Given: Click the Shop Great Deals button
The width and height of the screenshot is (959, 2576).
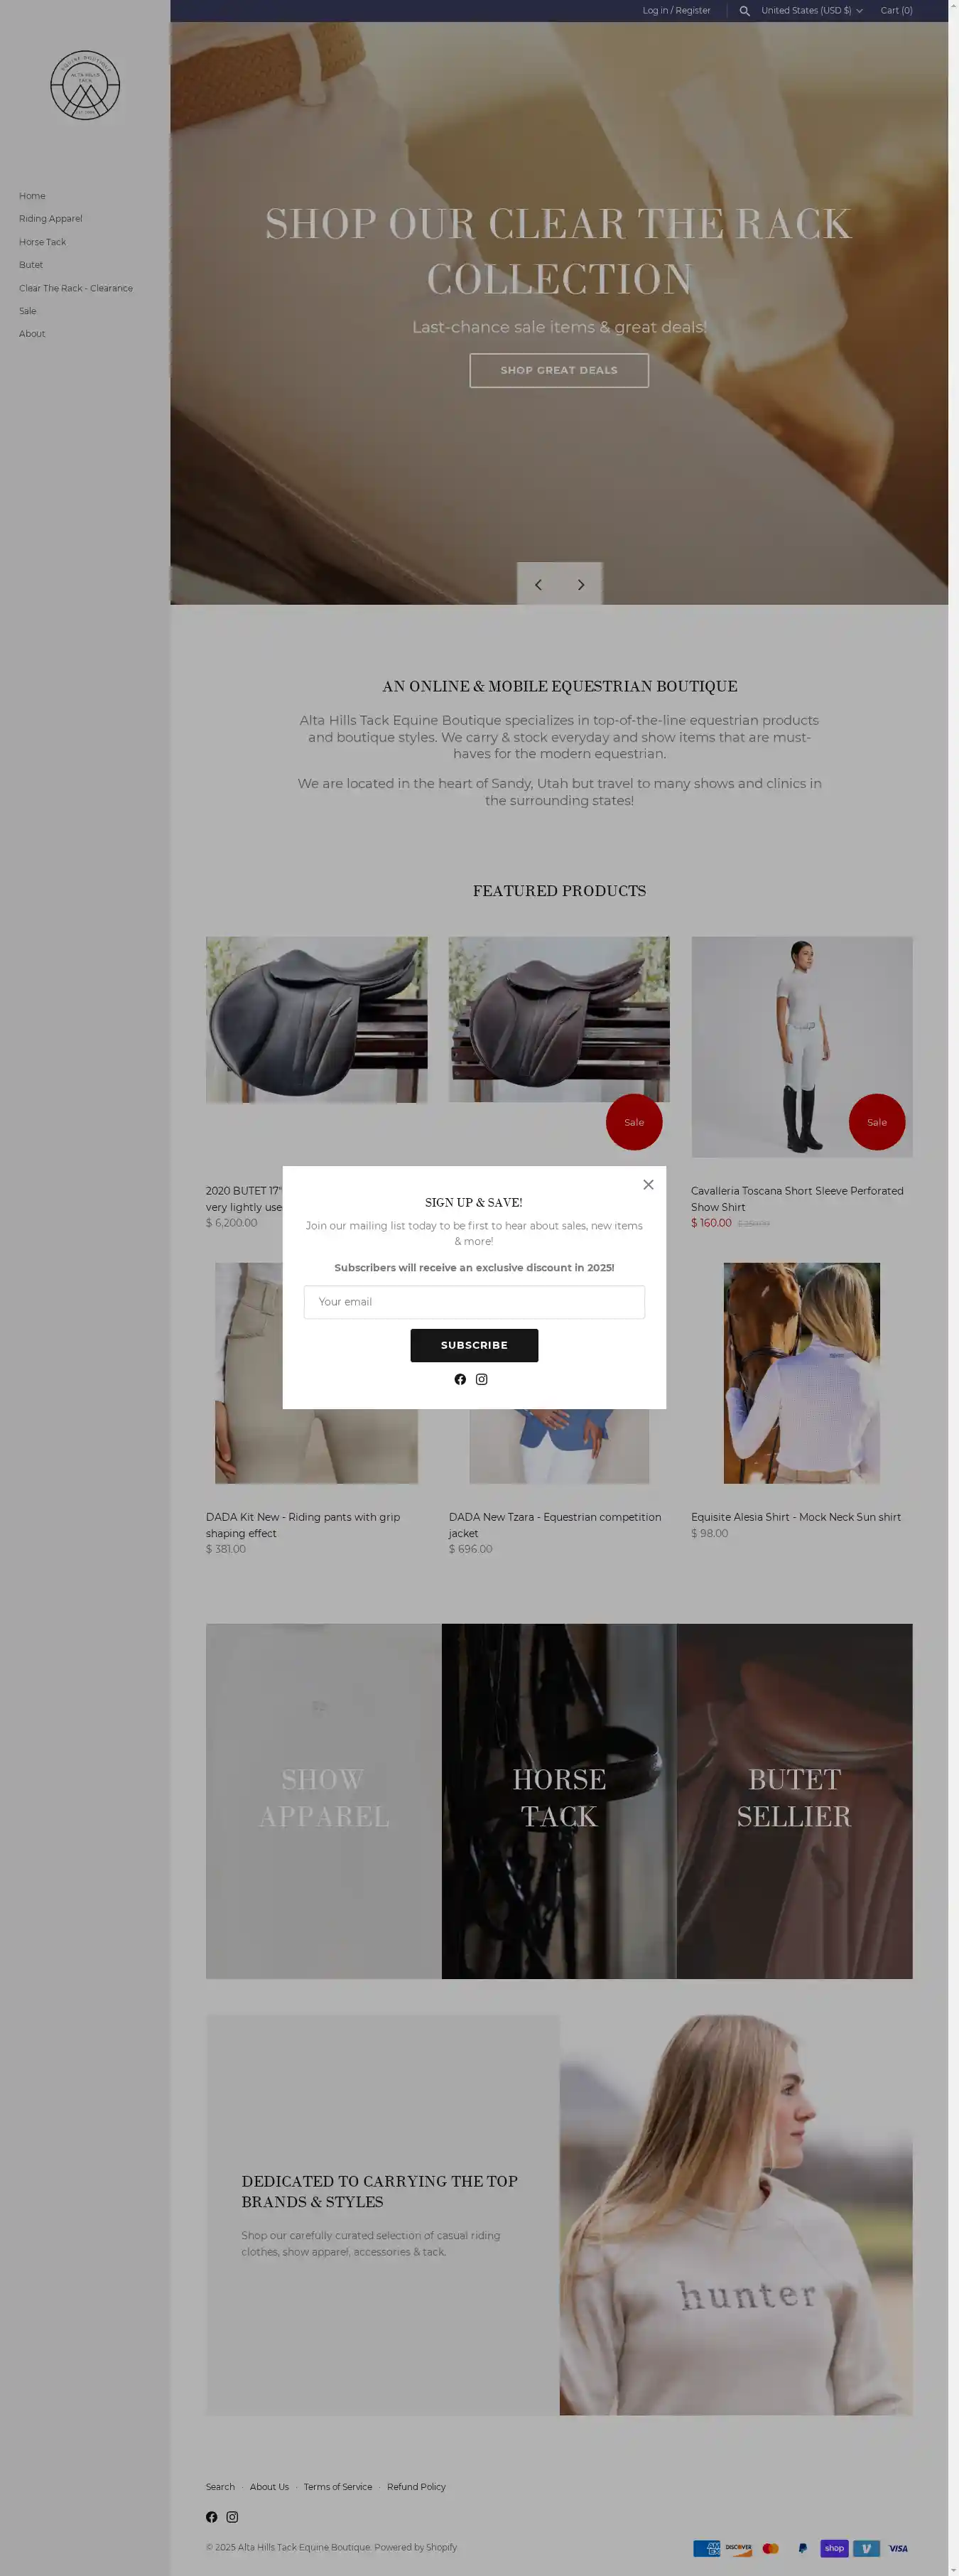Looking at the screenshot, I should click(x=559, y=371).
